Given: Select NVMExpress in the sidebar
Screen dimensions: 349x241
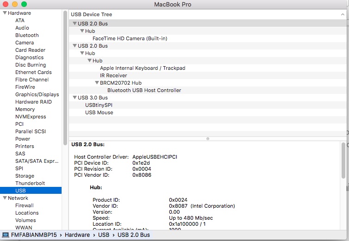Looking at the screenshot, I should [x=31, y=117].
